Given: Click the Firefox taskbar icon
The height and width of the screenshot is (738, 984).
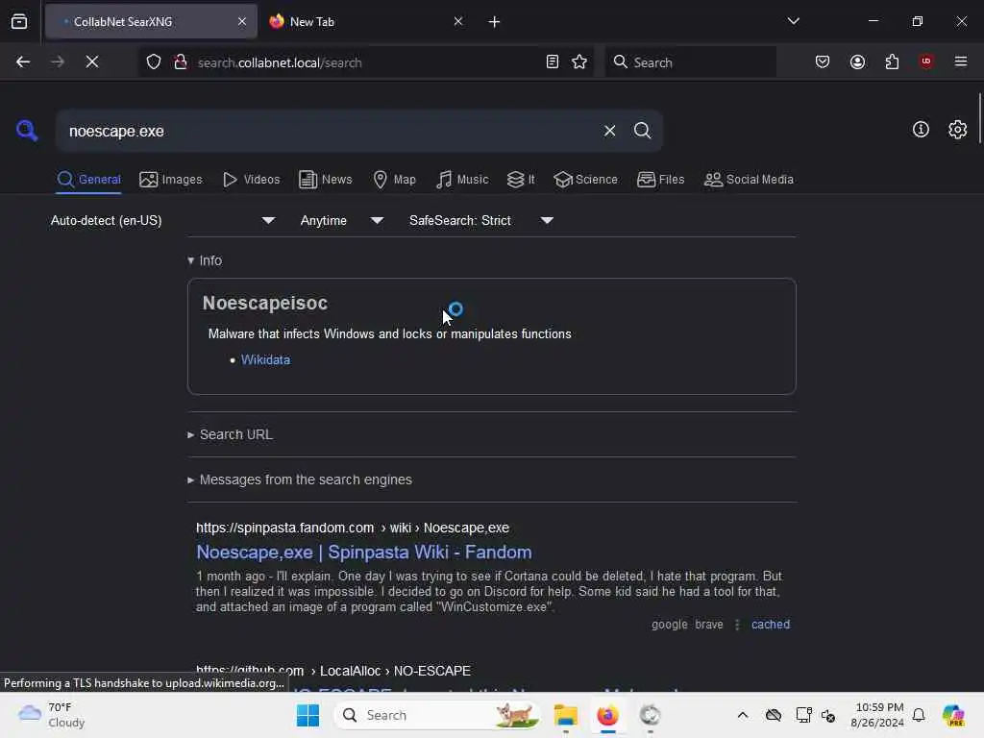Looking at the screenshot, I should pyautogui.click(x=607, y=715).
